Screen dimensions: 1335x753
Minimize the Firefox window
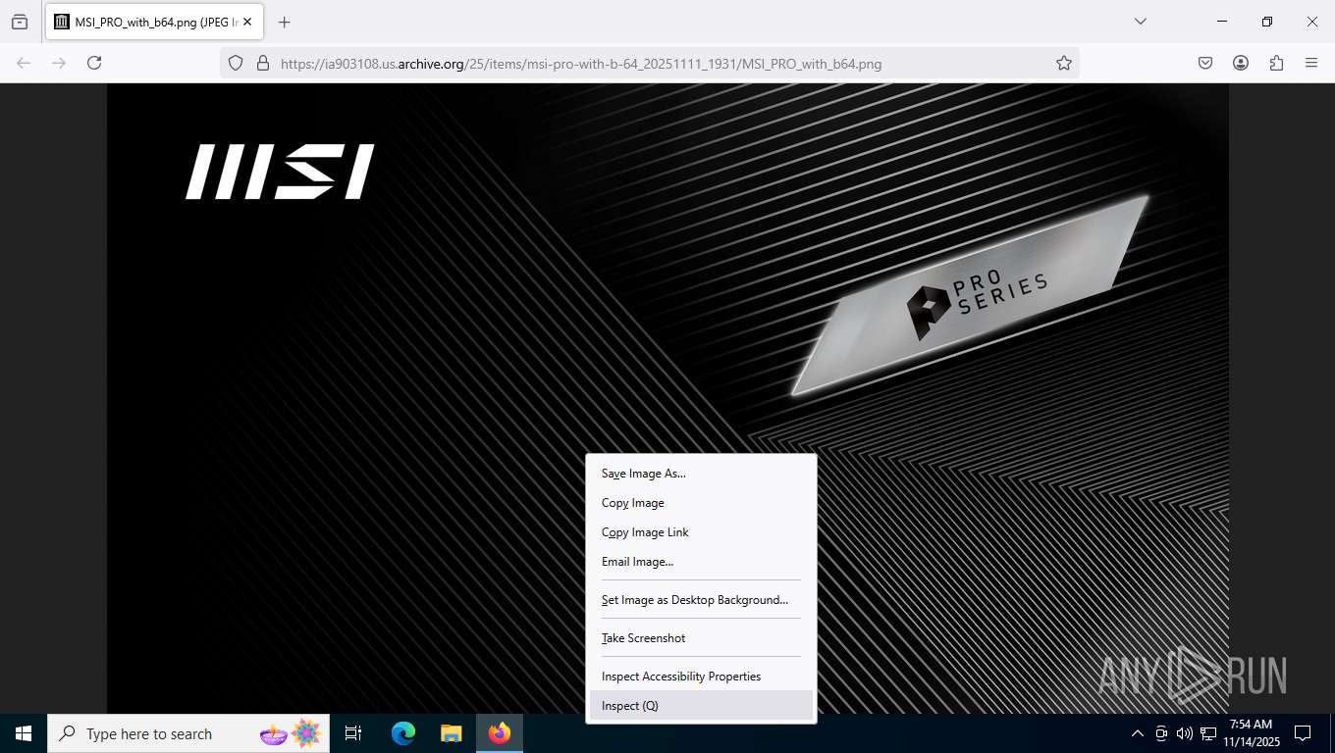click(x=1222, y=22)
